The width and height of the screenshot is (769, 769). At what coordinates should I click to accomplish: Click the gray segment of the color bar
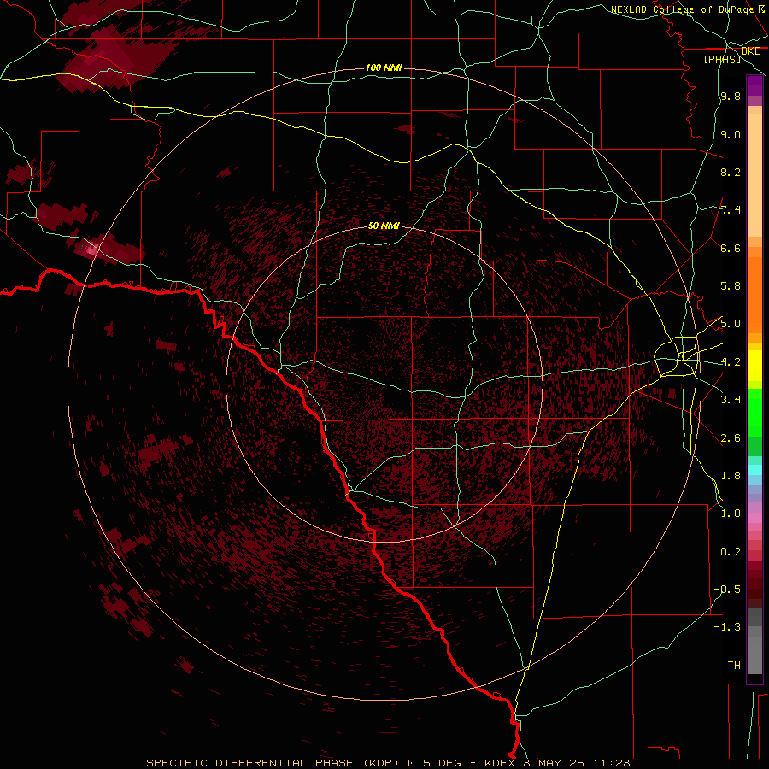[754, 643]
